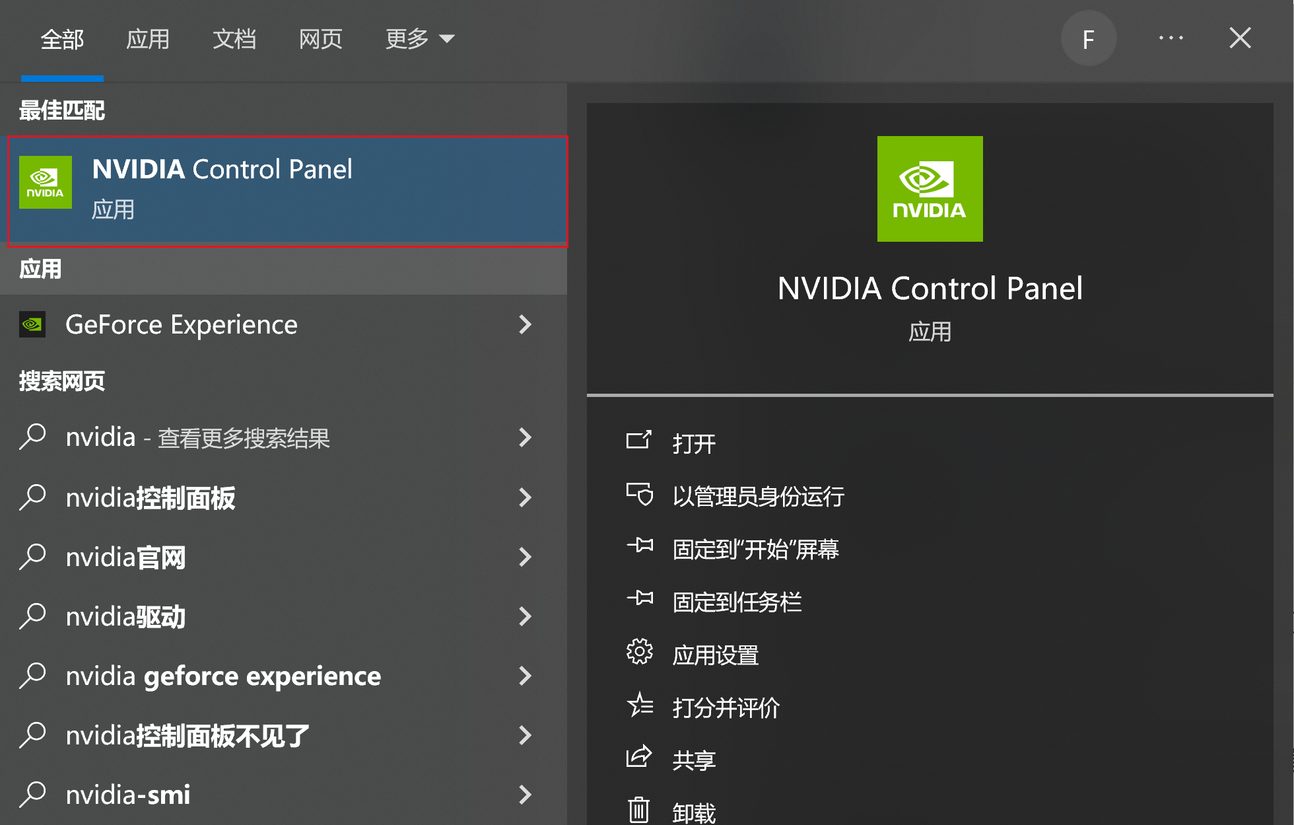The image size is (1294, 825).
Task: Choose 打分并评价
Action: [x=726, y=707]
